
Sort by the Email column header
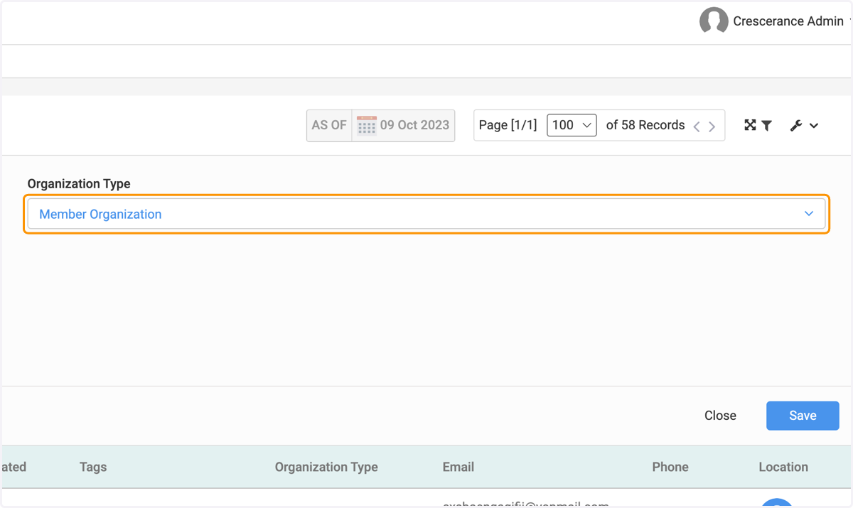[x=458, y=467]
